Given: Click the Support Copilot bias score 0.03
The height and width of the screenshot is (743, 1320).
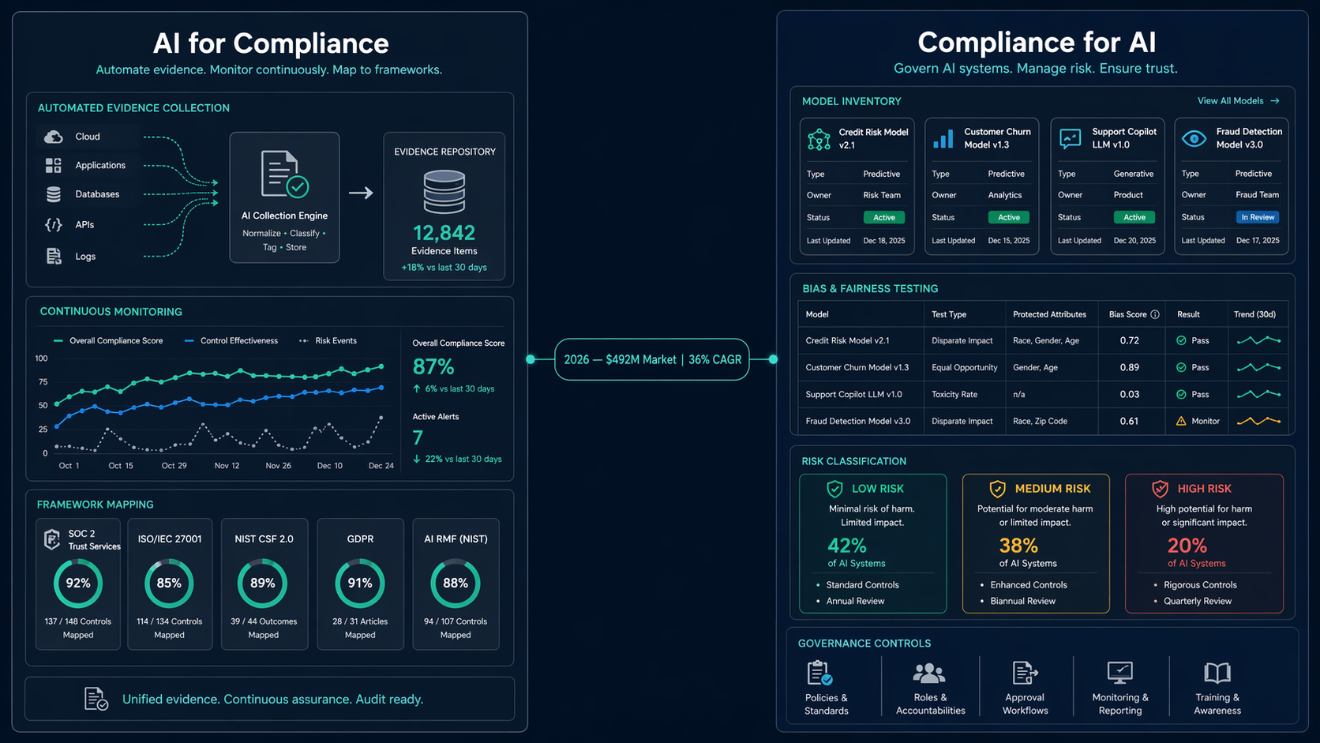Looking at the screenshot, I should (1129, 394).
